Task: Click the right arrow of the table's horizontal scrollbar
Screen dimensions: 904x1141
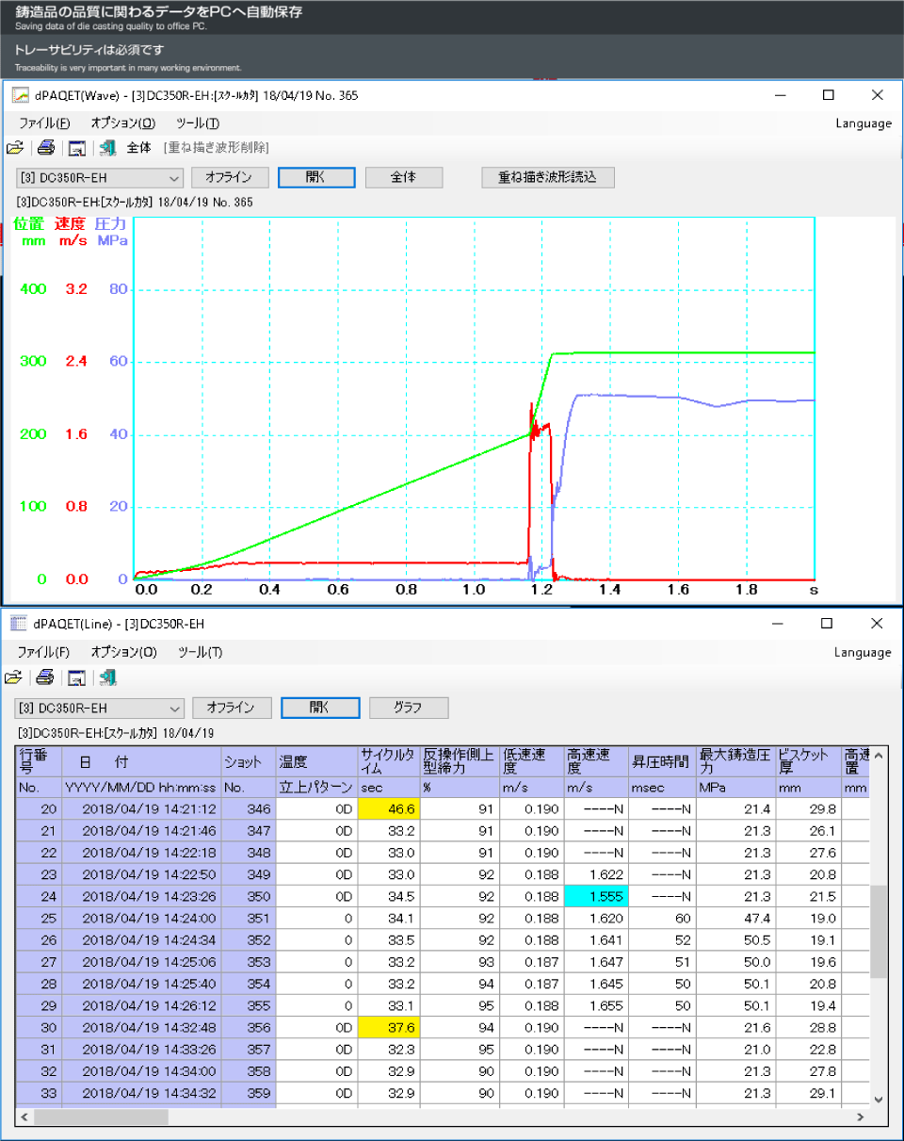Action: point(859,1117)
